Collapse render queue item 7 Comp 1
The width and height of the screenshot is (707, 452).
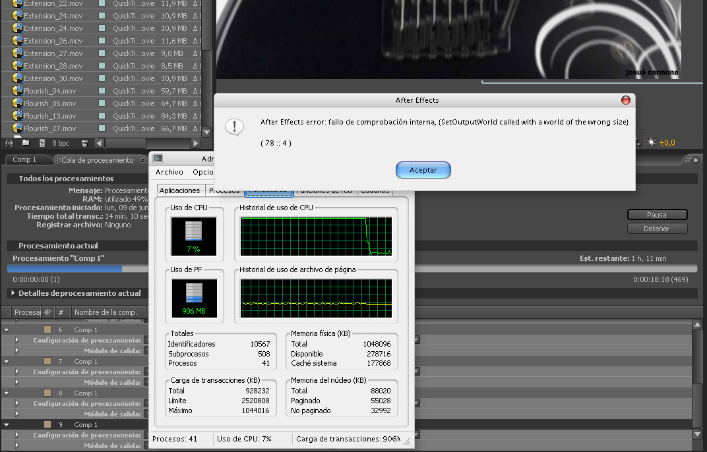point(7,362)
